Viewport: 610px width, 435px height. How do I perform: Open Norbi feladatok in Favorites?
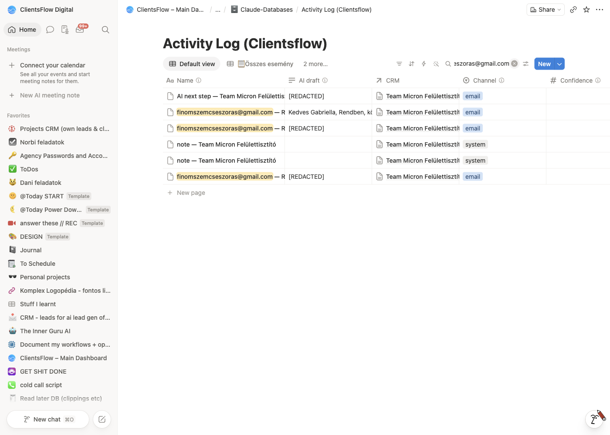pyautogui.click(x=59, y=142)
